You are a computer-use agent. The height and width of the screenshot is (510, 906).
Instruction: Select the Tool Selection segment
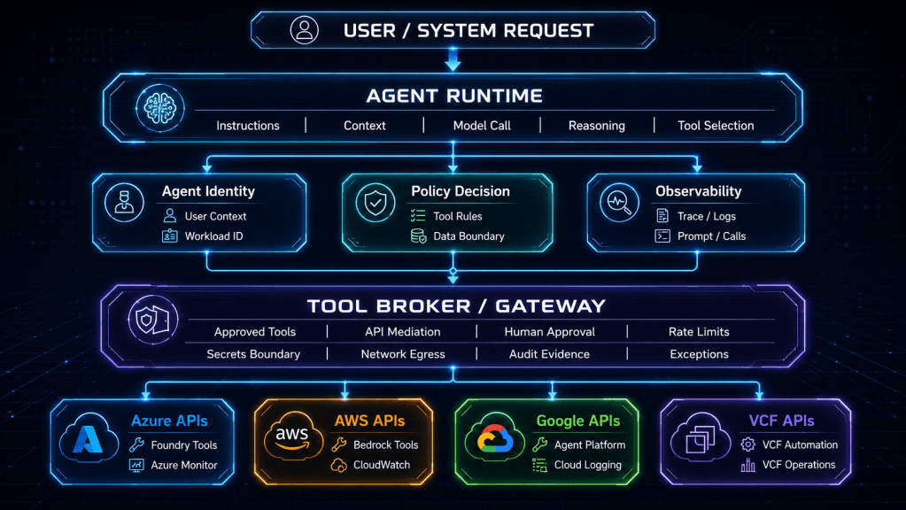coord(716,126)
